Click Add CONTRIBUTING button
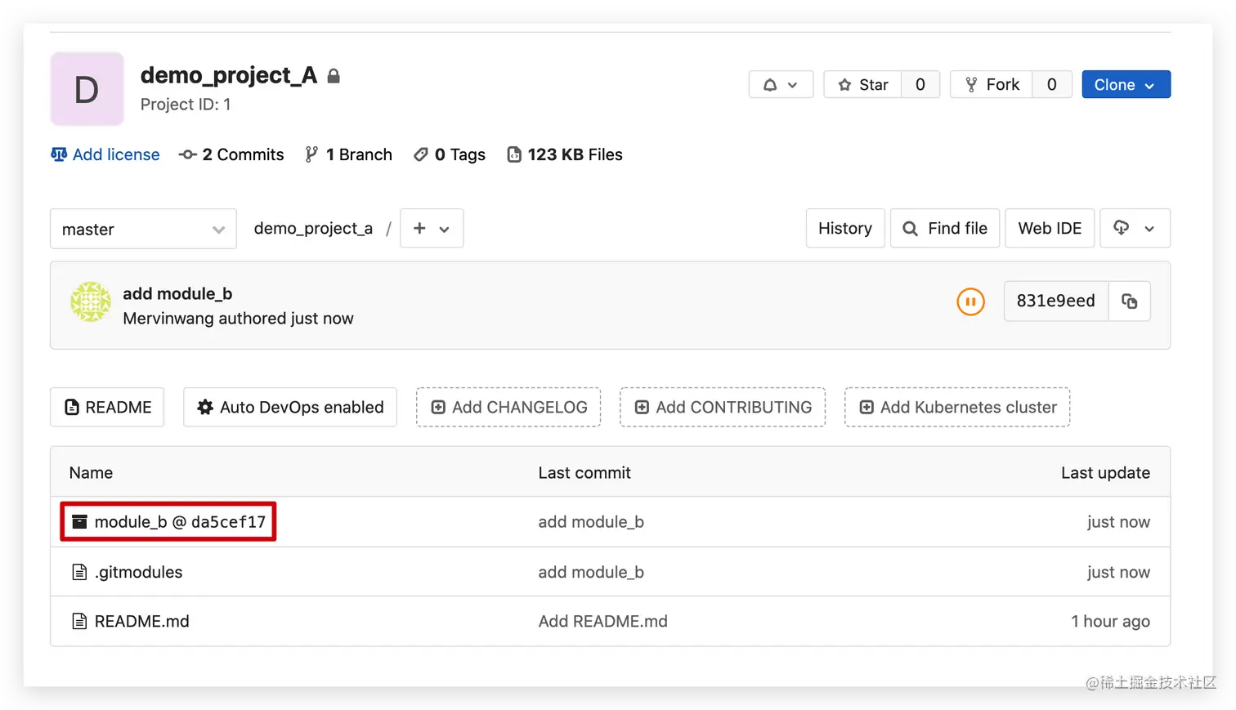Viewport: 1236px width, 710px height. point(723,407)
